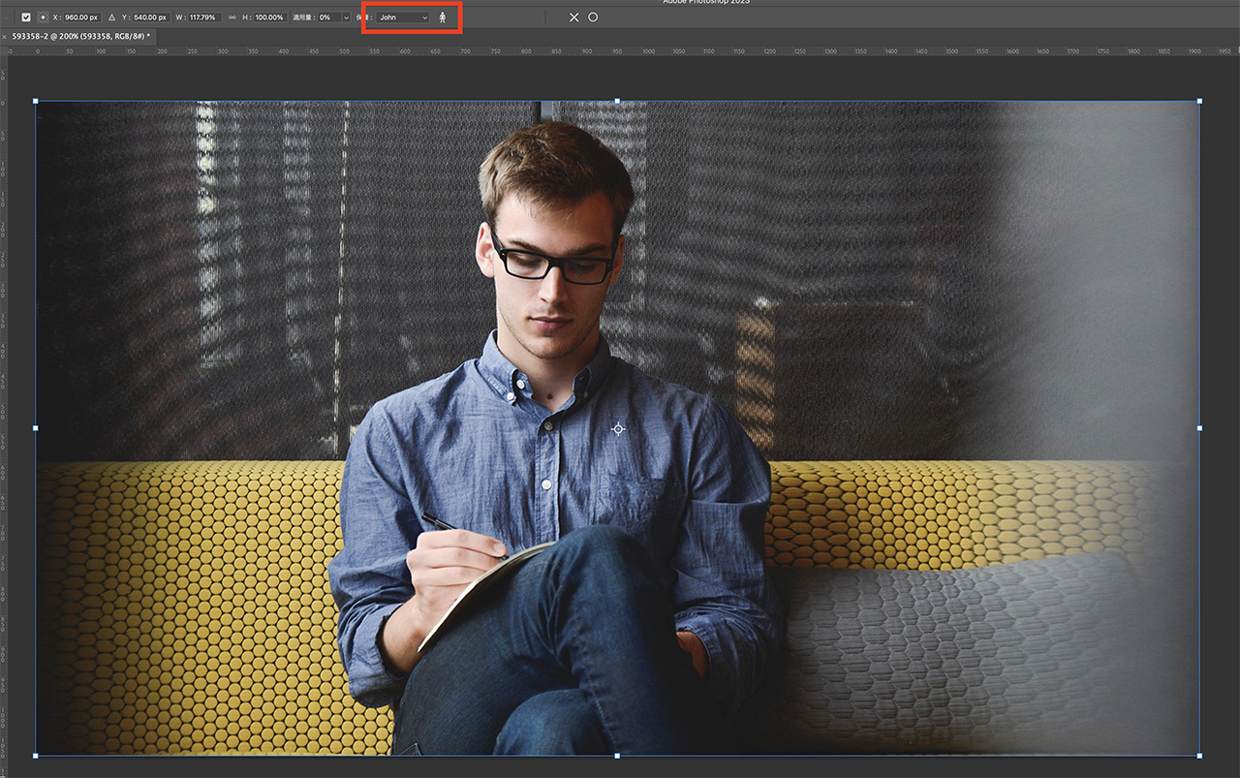1240x778 pixels.
Task: Toggle the protect skin tones person icon
Action: [442, 17]
